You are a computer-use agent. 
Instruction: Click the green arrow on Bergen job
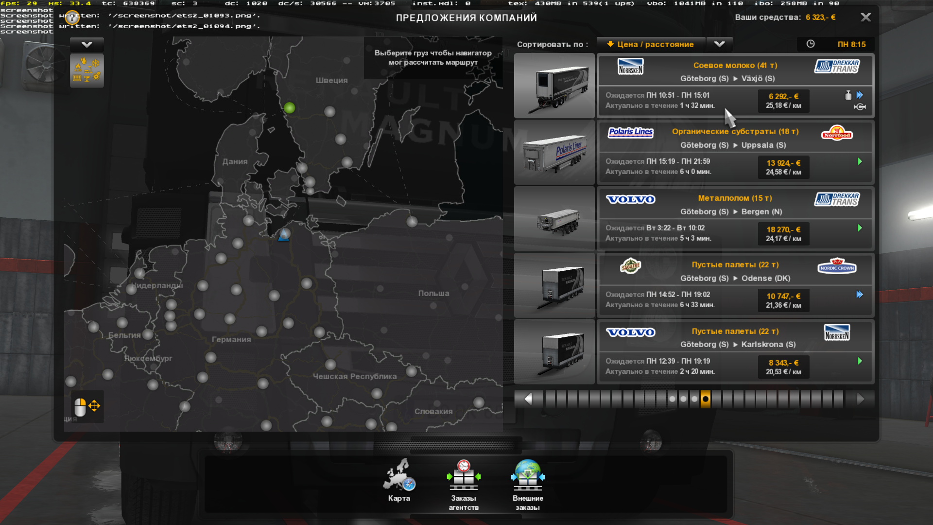click(x=860, y=228)
